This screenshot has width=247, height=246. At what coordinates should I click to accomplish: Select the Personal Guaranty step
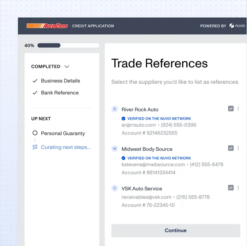pyautogui.click(x=63, y=133)
